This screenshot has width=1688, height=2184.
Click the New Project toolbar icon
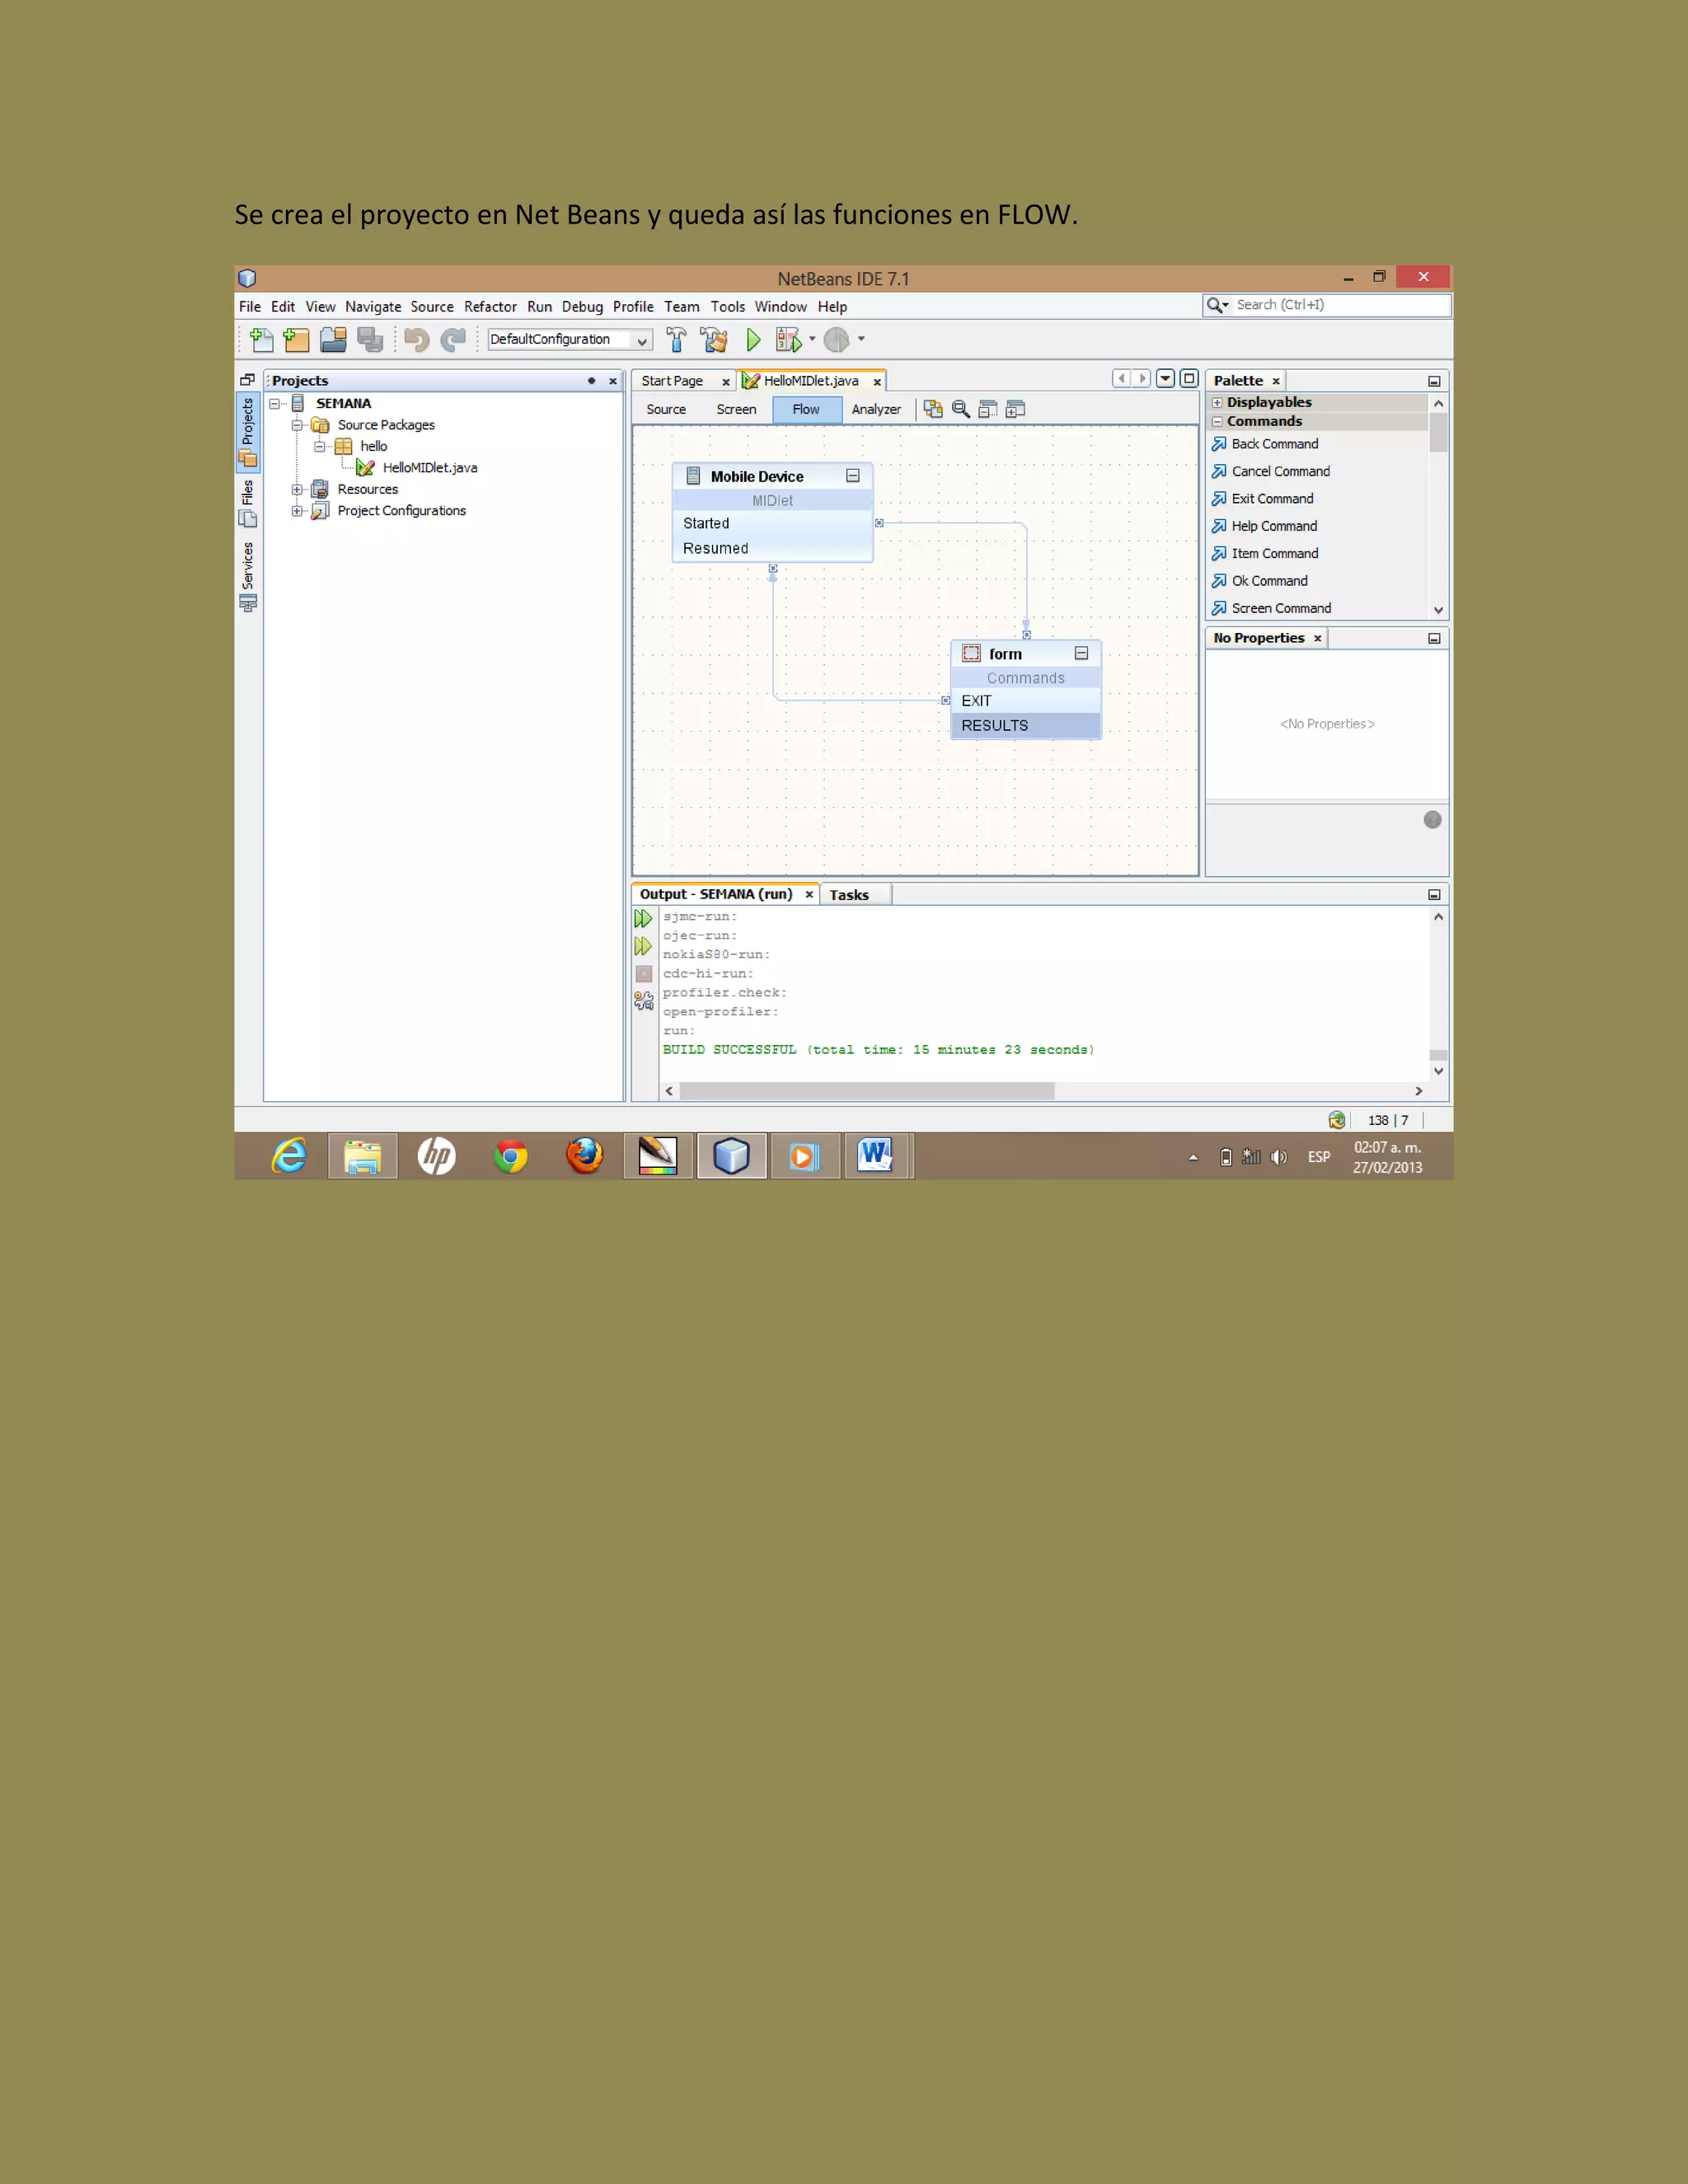[x=296, y=340]
